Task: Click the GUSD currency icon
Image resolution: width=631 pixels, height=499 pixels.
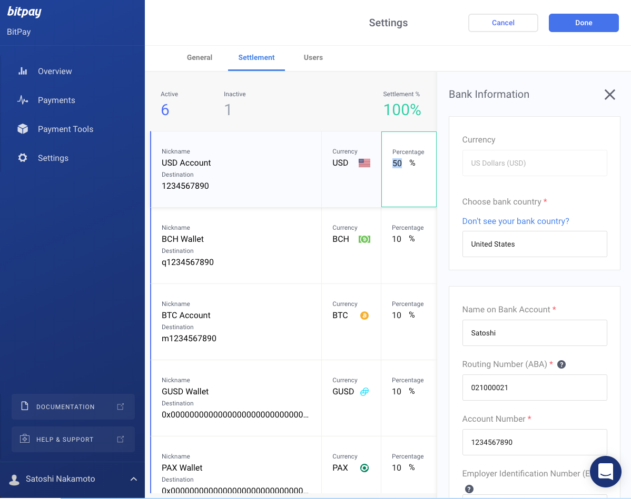Action: 364,391
